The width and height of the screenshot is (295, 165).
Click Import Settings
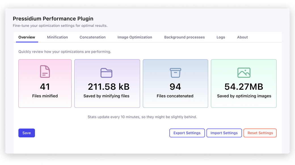[x=224, y=133]
